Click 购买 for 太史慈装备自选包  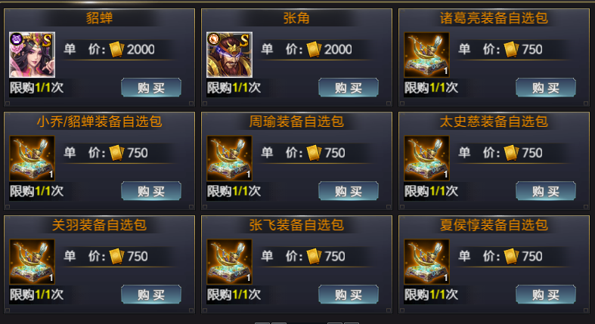point(546,191)
